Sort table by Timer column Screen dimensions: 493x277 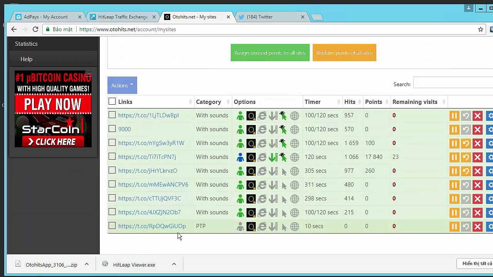coord(323,102)
